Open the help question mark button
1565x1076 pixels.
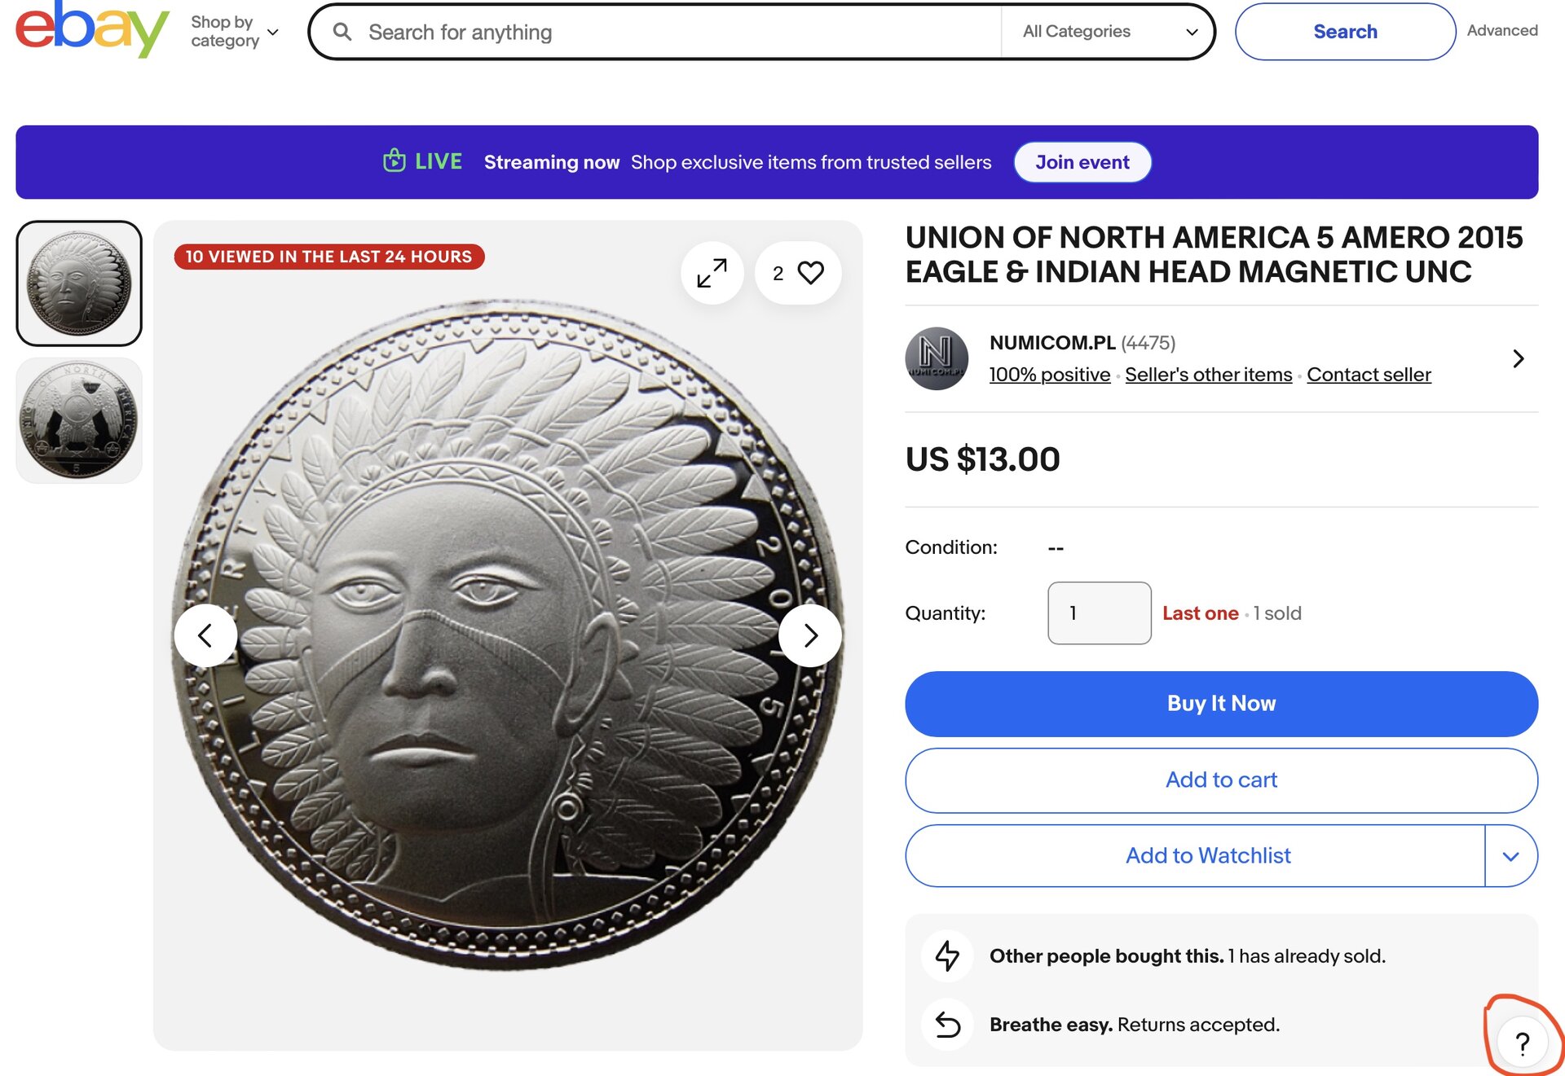1522,1043
